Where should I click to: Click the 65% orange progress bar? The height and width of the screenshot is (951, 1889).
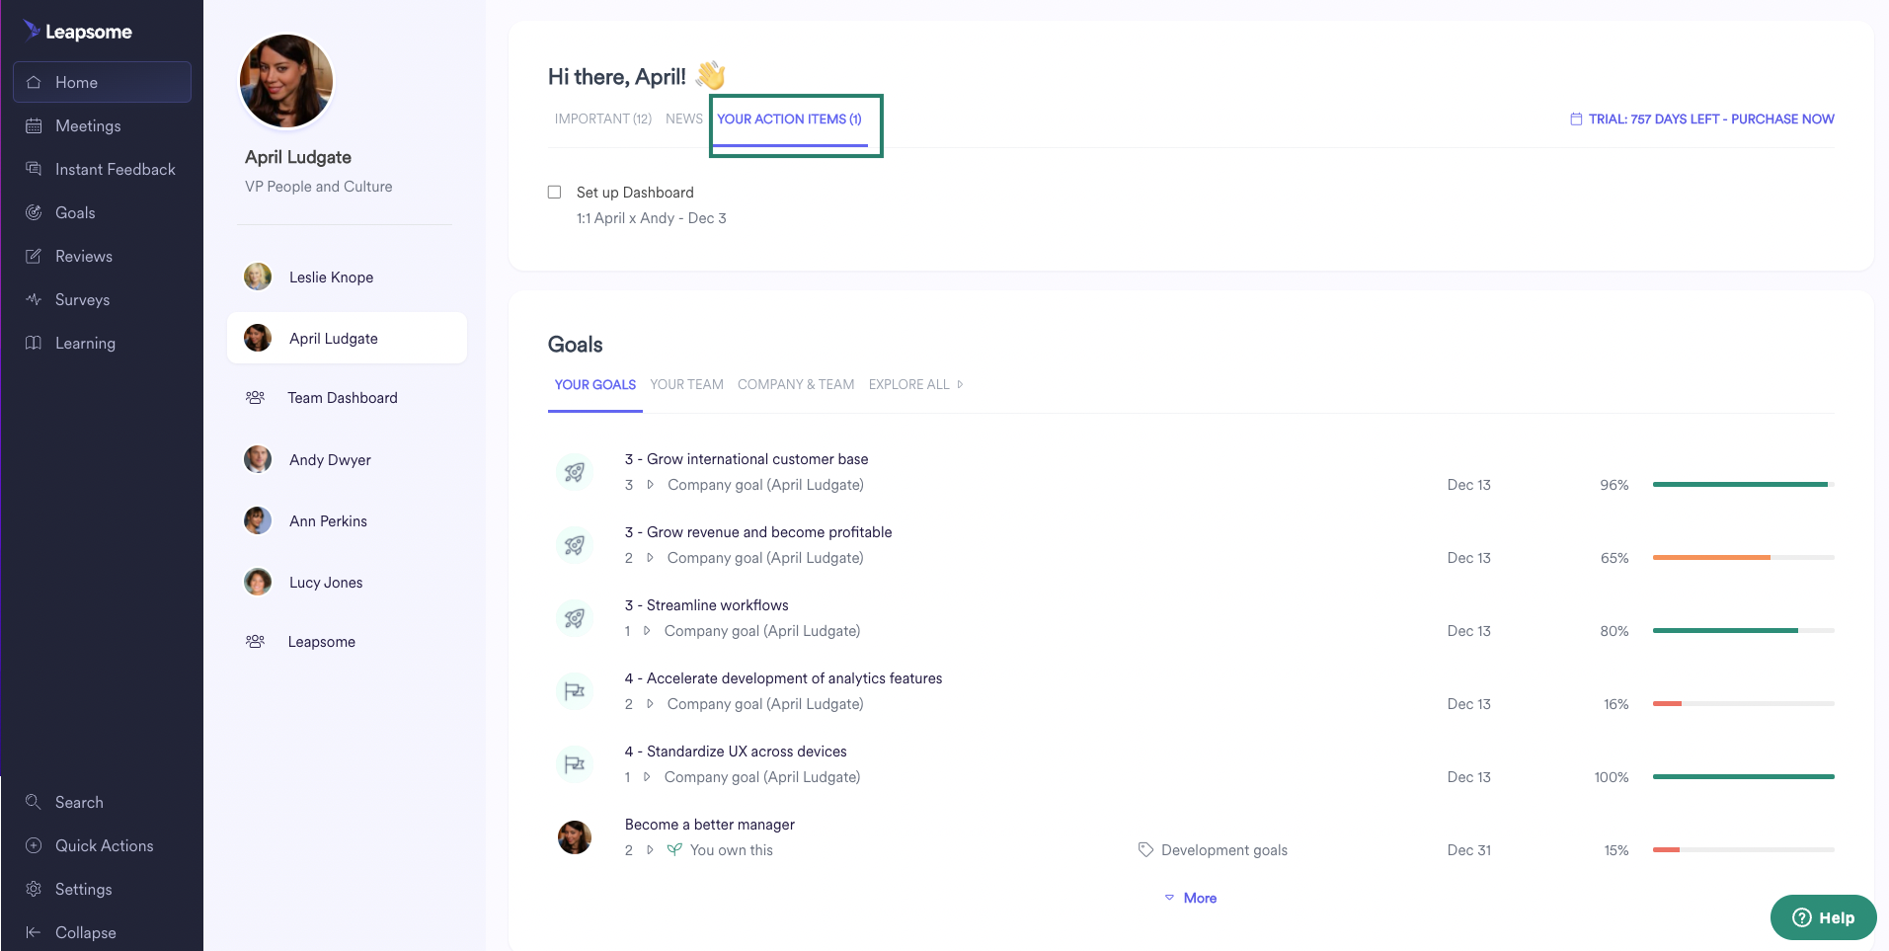point(1743,557)
